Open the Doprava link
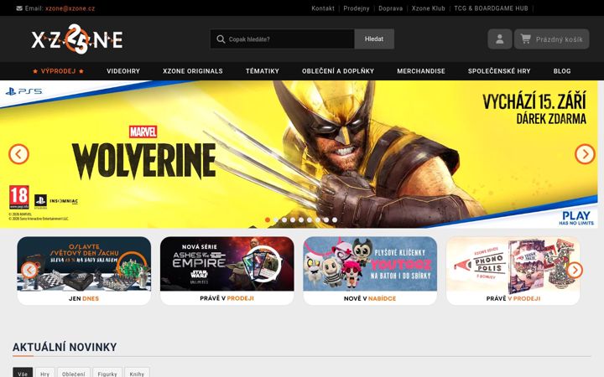 click(x=390, y=8)
